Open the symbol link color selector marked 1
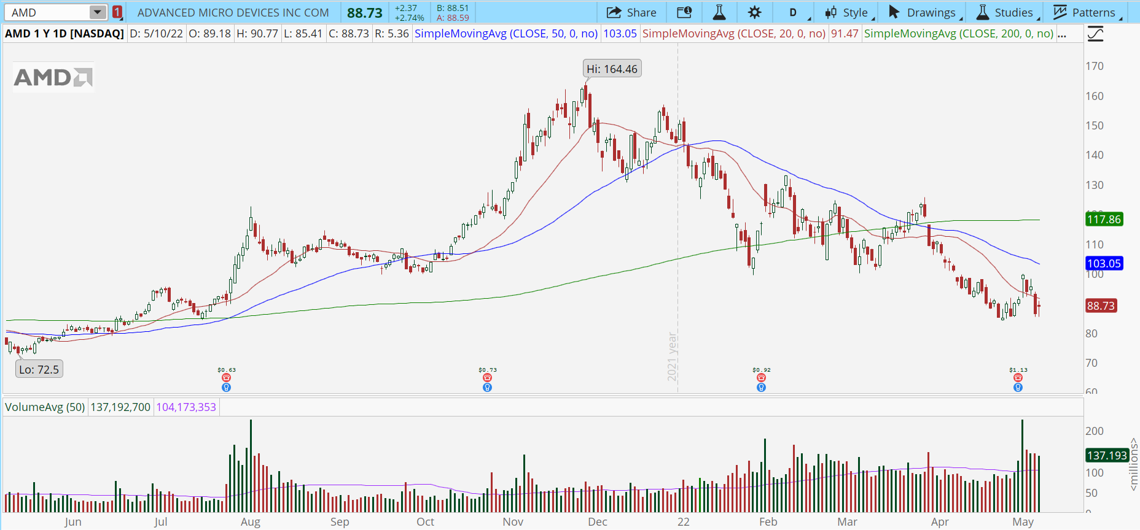The width and height of the screenshot is (1140, 530). [x=117, y=12]
